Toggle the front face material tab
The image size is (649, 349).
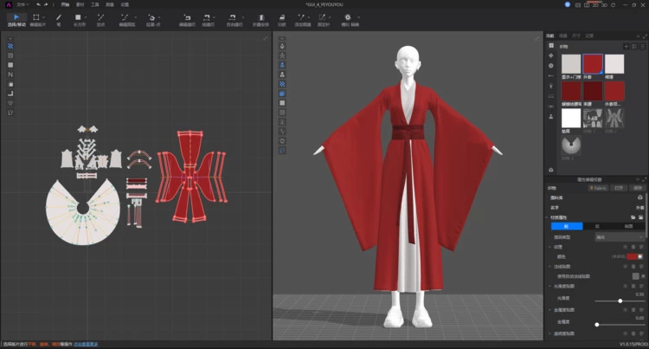pyautogui.click(x=567, y=226)
